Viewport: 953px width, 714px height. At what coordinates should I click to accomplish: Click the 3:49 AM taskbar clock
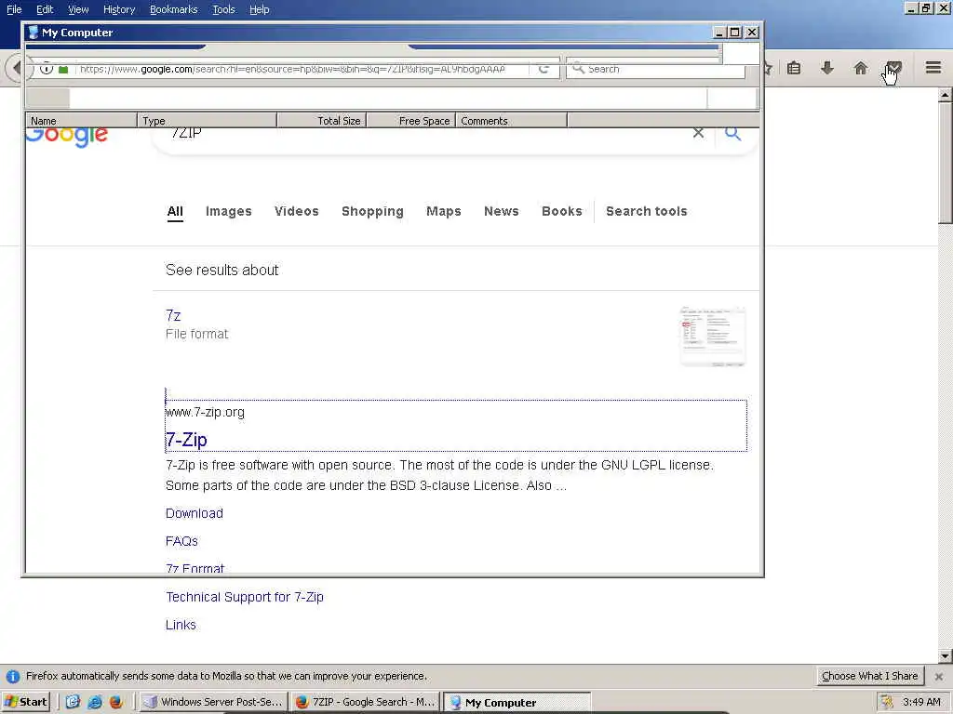point(921,702)
